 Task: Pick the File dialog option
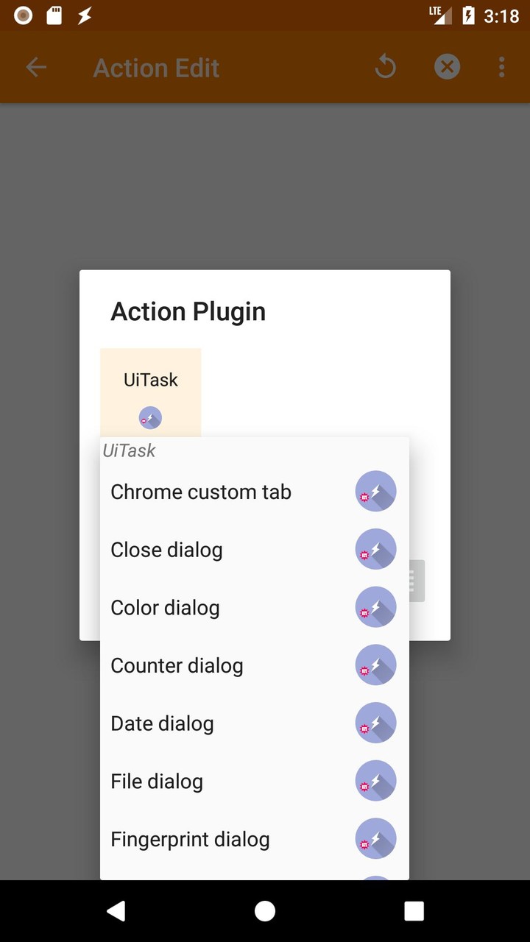(157, 782)
